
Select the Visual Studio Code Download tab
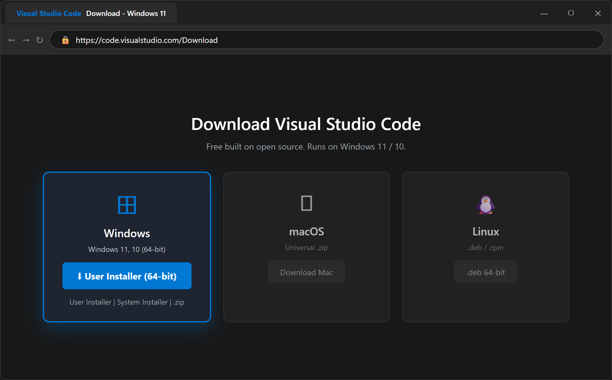click(x=91, y=13)
